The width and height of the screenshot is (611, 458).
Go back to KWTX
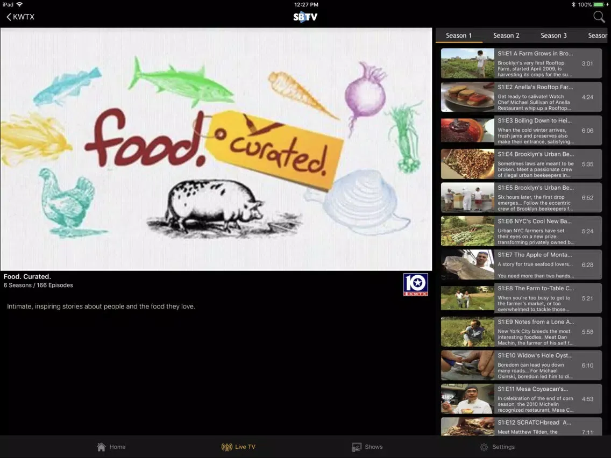click(20, 17)
